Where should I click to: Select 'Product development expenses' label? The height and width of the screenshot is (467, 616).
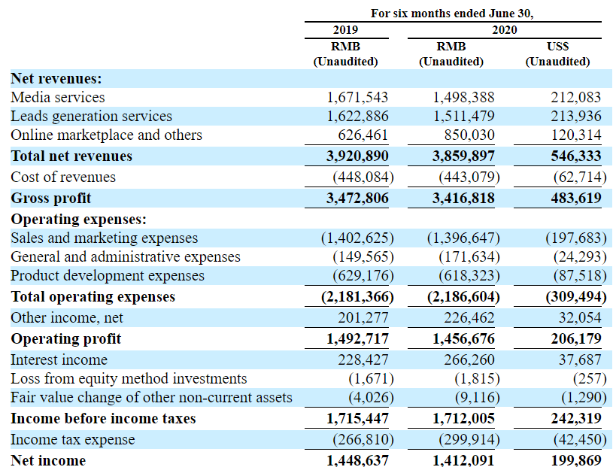108,276
